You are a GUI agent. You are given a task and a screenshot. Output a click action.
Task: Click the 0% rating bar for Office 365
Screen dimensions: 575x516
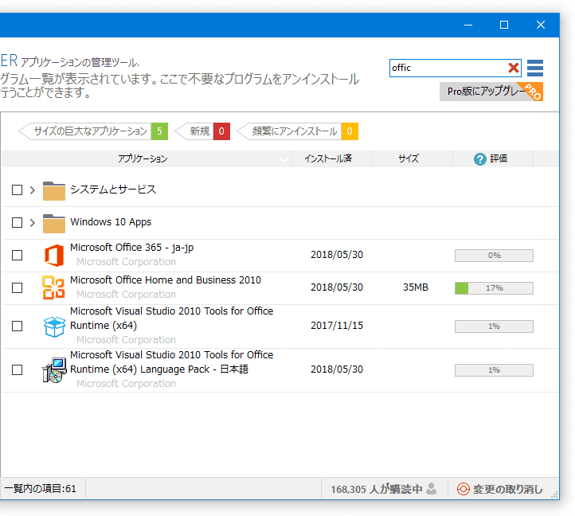point(494,256)
